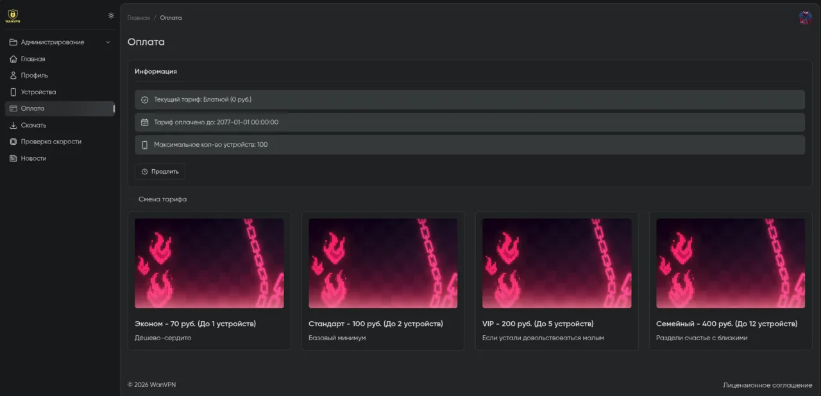Click Если устали довольствоваться малым text
Viewport: 821px width, 396px height.
(x=543, y=338)
